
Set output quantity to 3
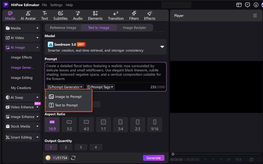[x=81, y=147]
